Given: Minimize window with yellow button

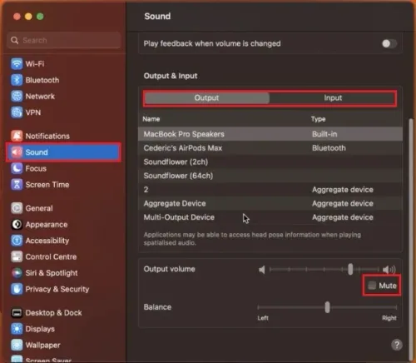Looking at the screenshot, I should (x=28, y=17).
